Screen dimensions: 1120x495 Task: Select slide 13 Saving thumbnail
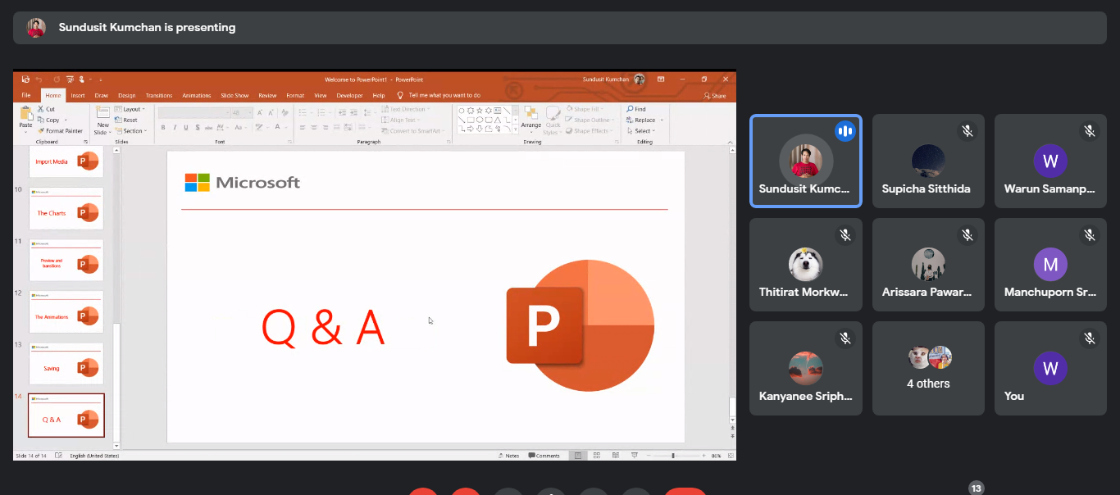click(x=66, y=363)
